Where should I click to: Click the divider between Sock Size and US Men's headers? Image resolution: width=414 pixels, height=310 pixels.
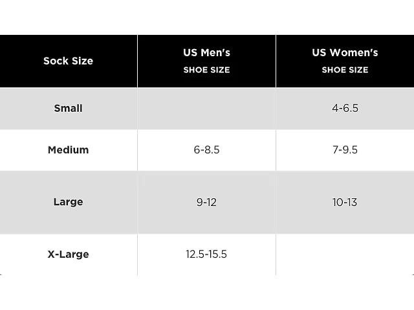pyautogui.click(x=137, y=61)
